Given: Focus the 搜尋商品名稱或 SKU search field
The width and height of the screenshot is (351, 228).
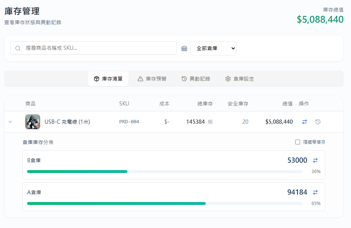Looking at the screenshot, I should (x=98, y=48).
